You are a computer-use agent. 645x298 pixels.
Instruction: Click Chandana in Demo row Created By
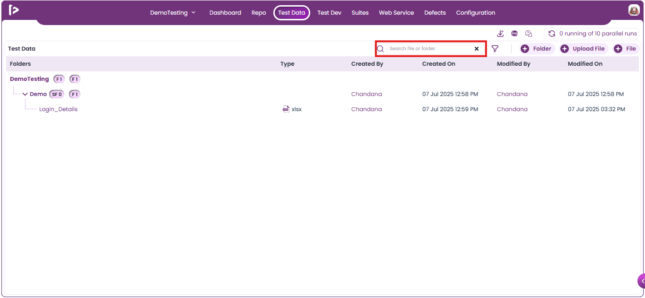pyautogui.click(x=366, y=94)
